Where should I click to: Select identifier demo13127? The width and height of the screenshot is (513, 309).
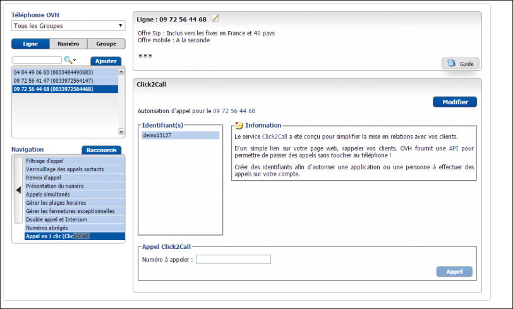(180, 135)
